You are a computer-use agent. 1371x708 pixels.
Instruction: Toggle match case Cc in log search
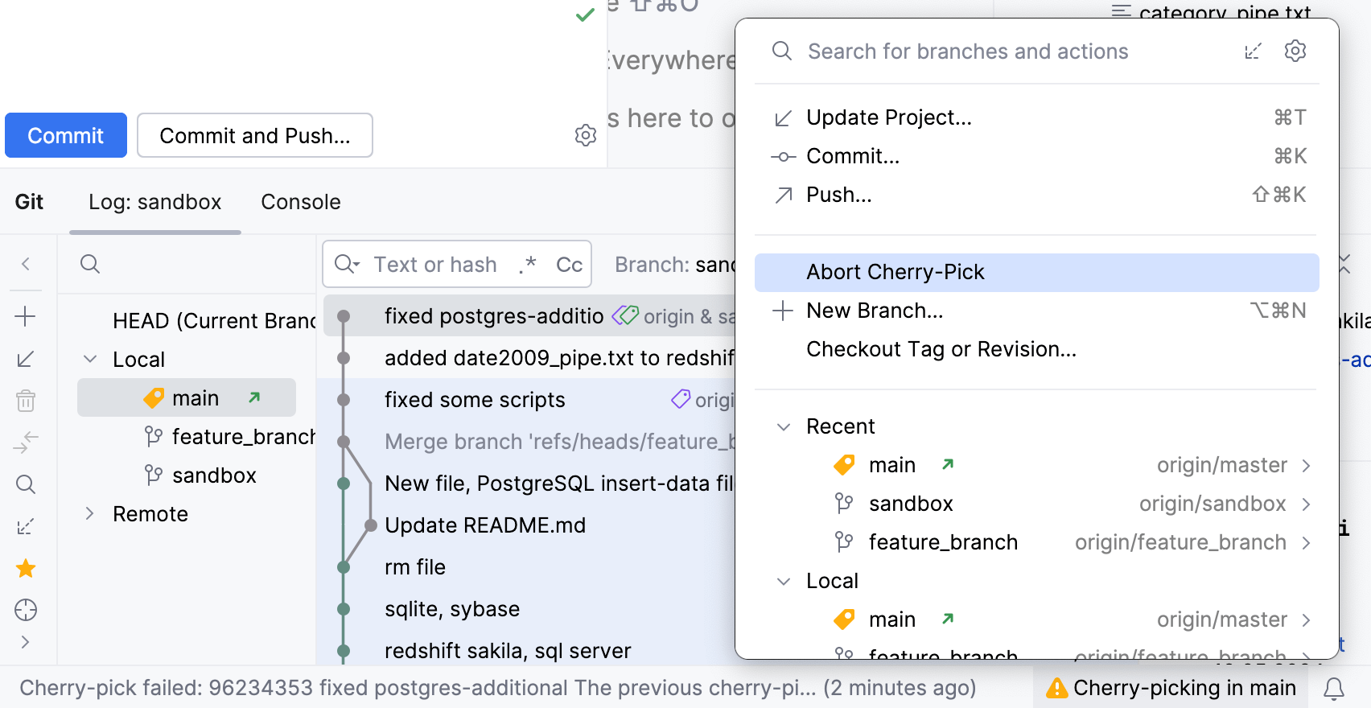569,264
